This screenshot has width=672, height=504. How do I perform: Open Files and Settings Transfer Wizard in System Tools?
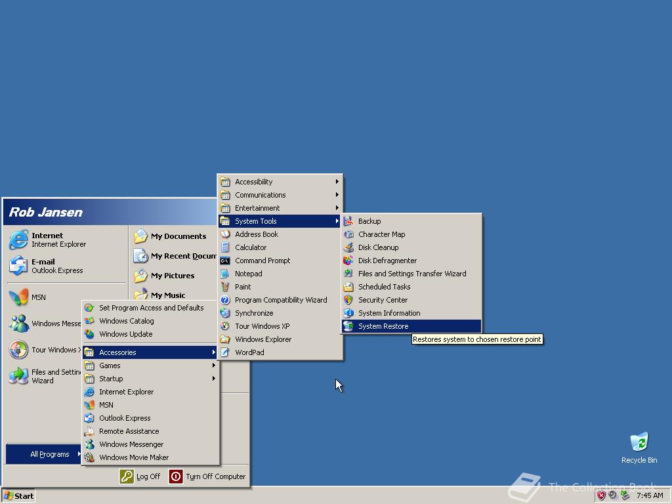coord(411,274)
